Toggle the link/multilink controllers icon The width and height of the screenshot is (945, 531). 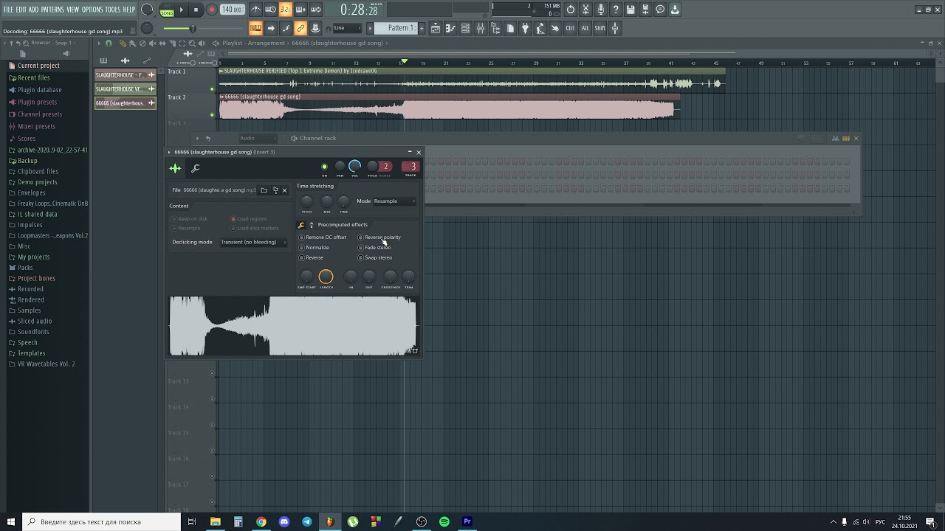click(300, 28)
